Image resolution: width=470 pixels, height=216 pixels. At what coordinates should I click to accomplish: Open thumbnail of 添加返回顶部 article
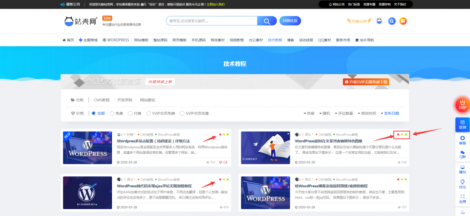[265, 193]
